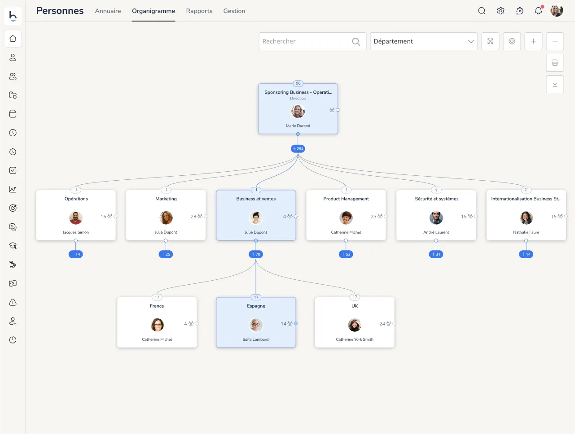The width and height of the screenshot is (575, 434).
Task: Open the calendar sidebar icon
Action: click(13, 114)
